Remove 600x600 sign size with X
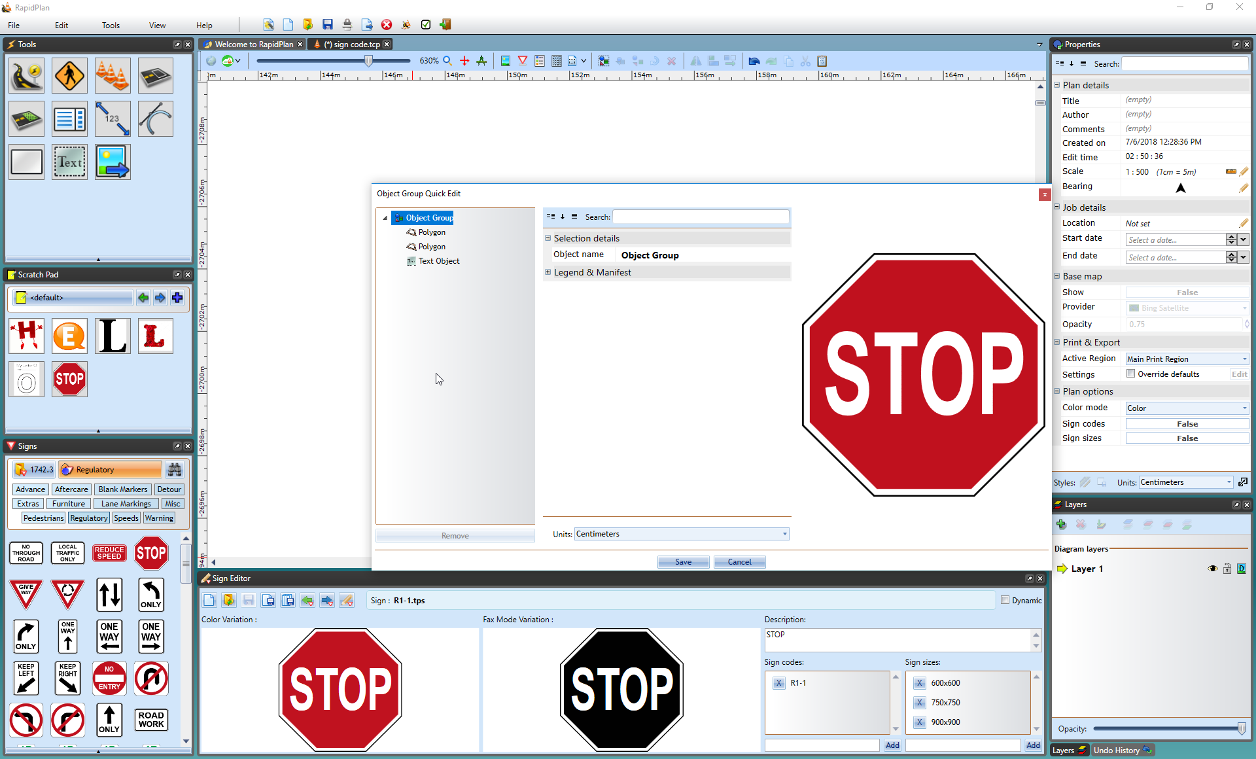The image size is (1256, 759). pyautogui.click(x=920, y=683)
